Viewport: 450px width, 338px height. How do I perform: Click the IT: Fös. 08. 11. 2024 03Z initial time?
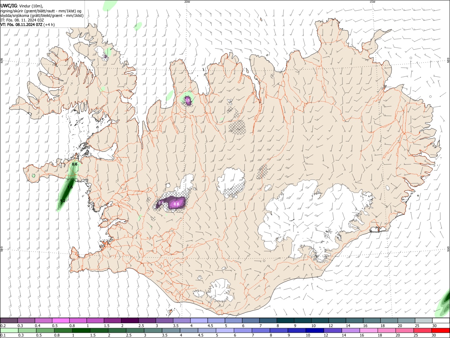tap(22, 20)
